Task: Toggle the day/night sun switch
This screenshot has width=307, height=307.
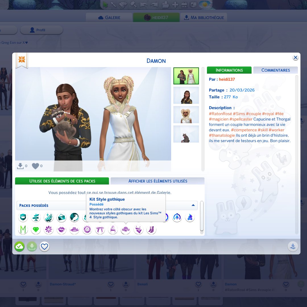Action: click(205, 5)
